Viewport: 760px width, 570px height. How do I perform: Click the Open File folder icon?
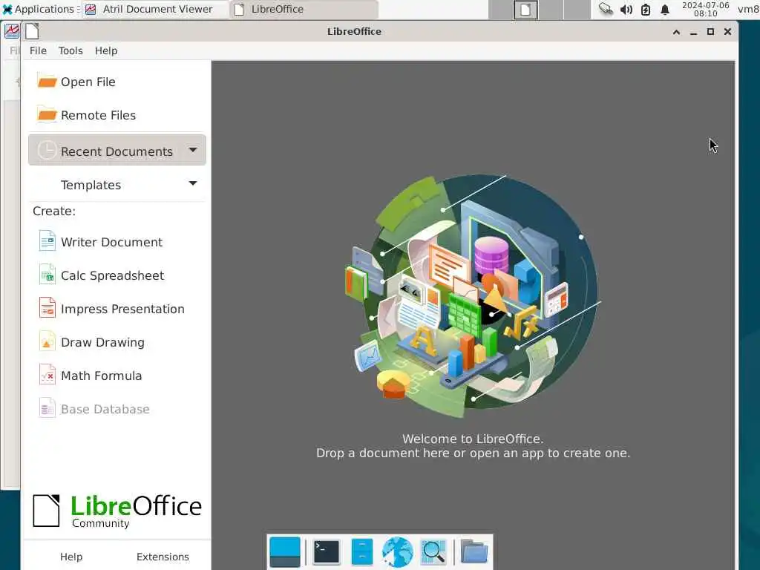coord(47,82)
